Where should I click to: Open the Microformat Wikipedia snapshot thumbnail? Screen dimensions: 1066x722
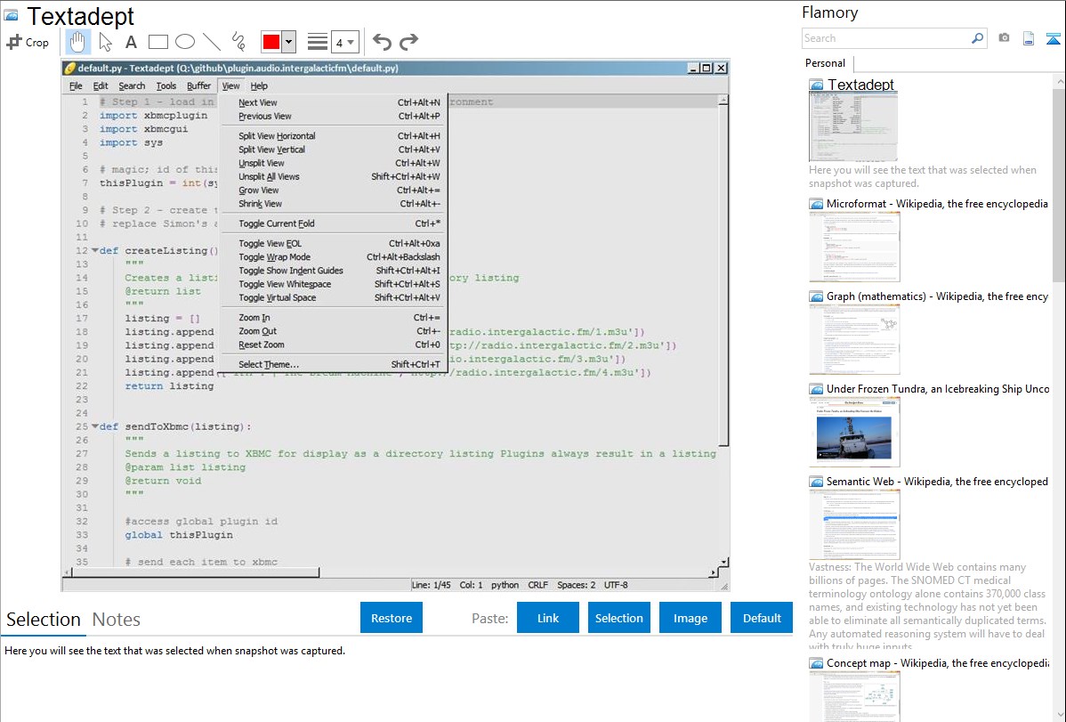click(x=854, y=247)
